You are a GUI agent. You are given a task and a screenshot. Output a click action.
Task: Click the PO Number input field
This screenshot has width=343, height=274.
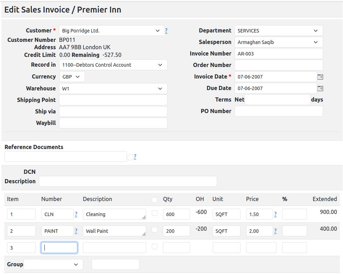point(278,111)
